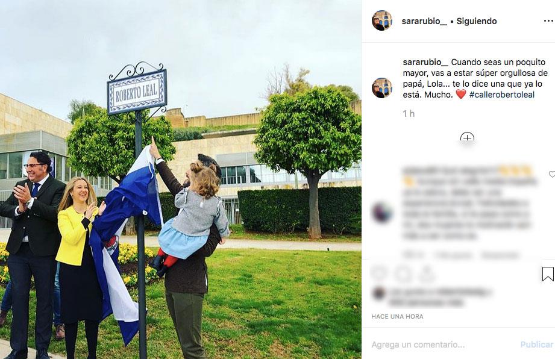Open the #callerobertoleal hashtag
Image resolution: width=555 pixels, height=359 pixels.
pos(501,95)
